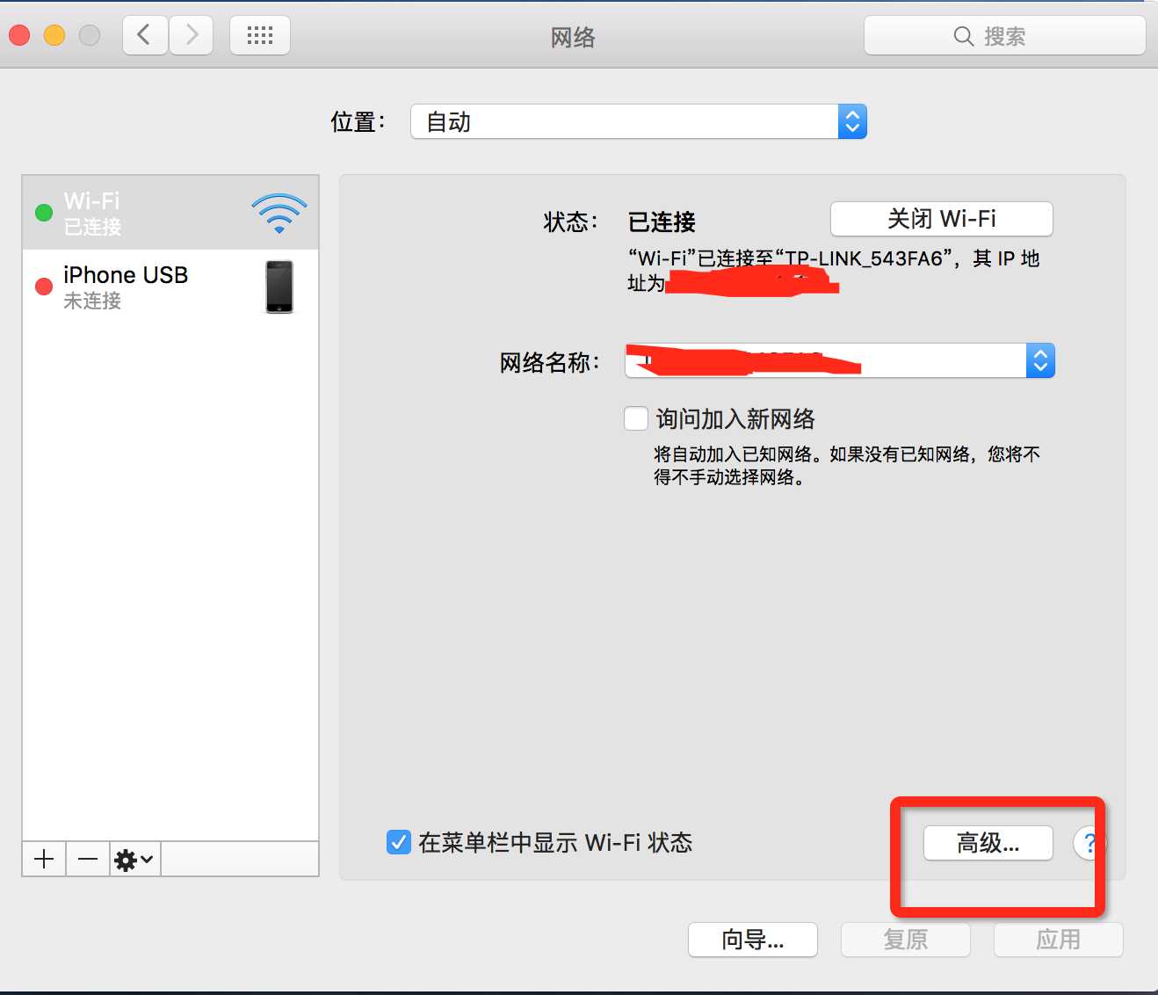
Task: Uncheck 在菜单栏中显示 Wi-Fi 状态
Action: coord(398,842)
